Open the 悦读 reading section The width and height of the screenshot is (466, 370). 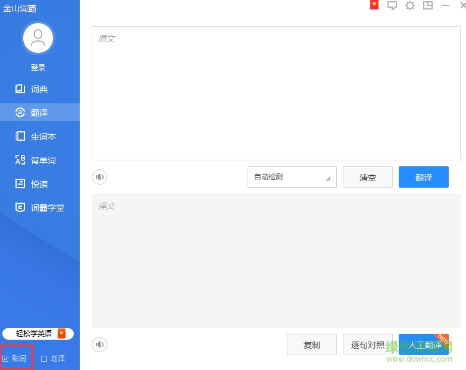pos(39,184)
